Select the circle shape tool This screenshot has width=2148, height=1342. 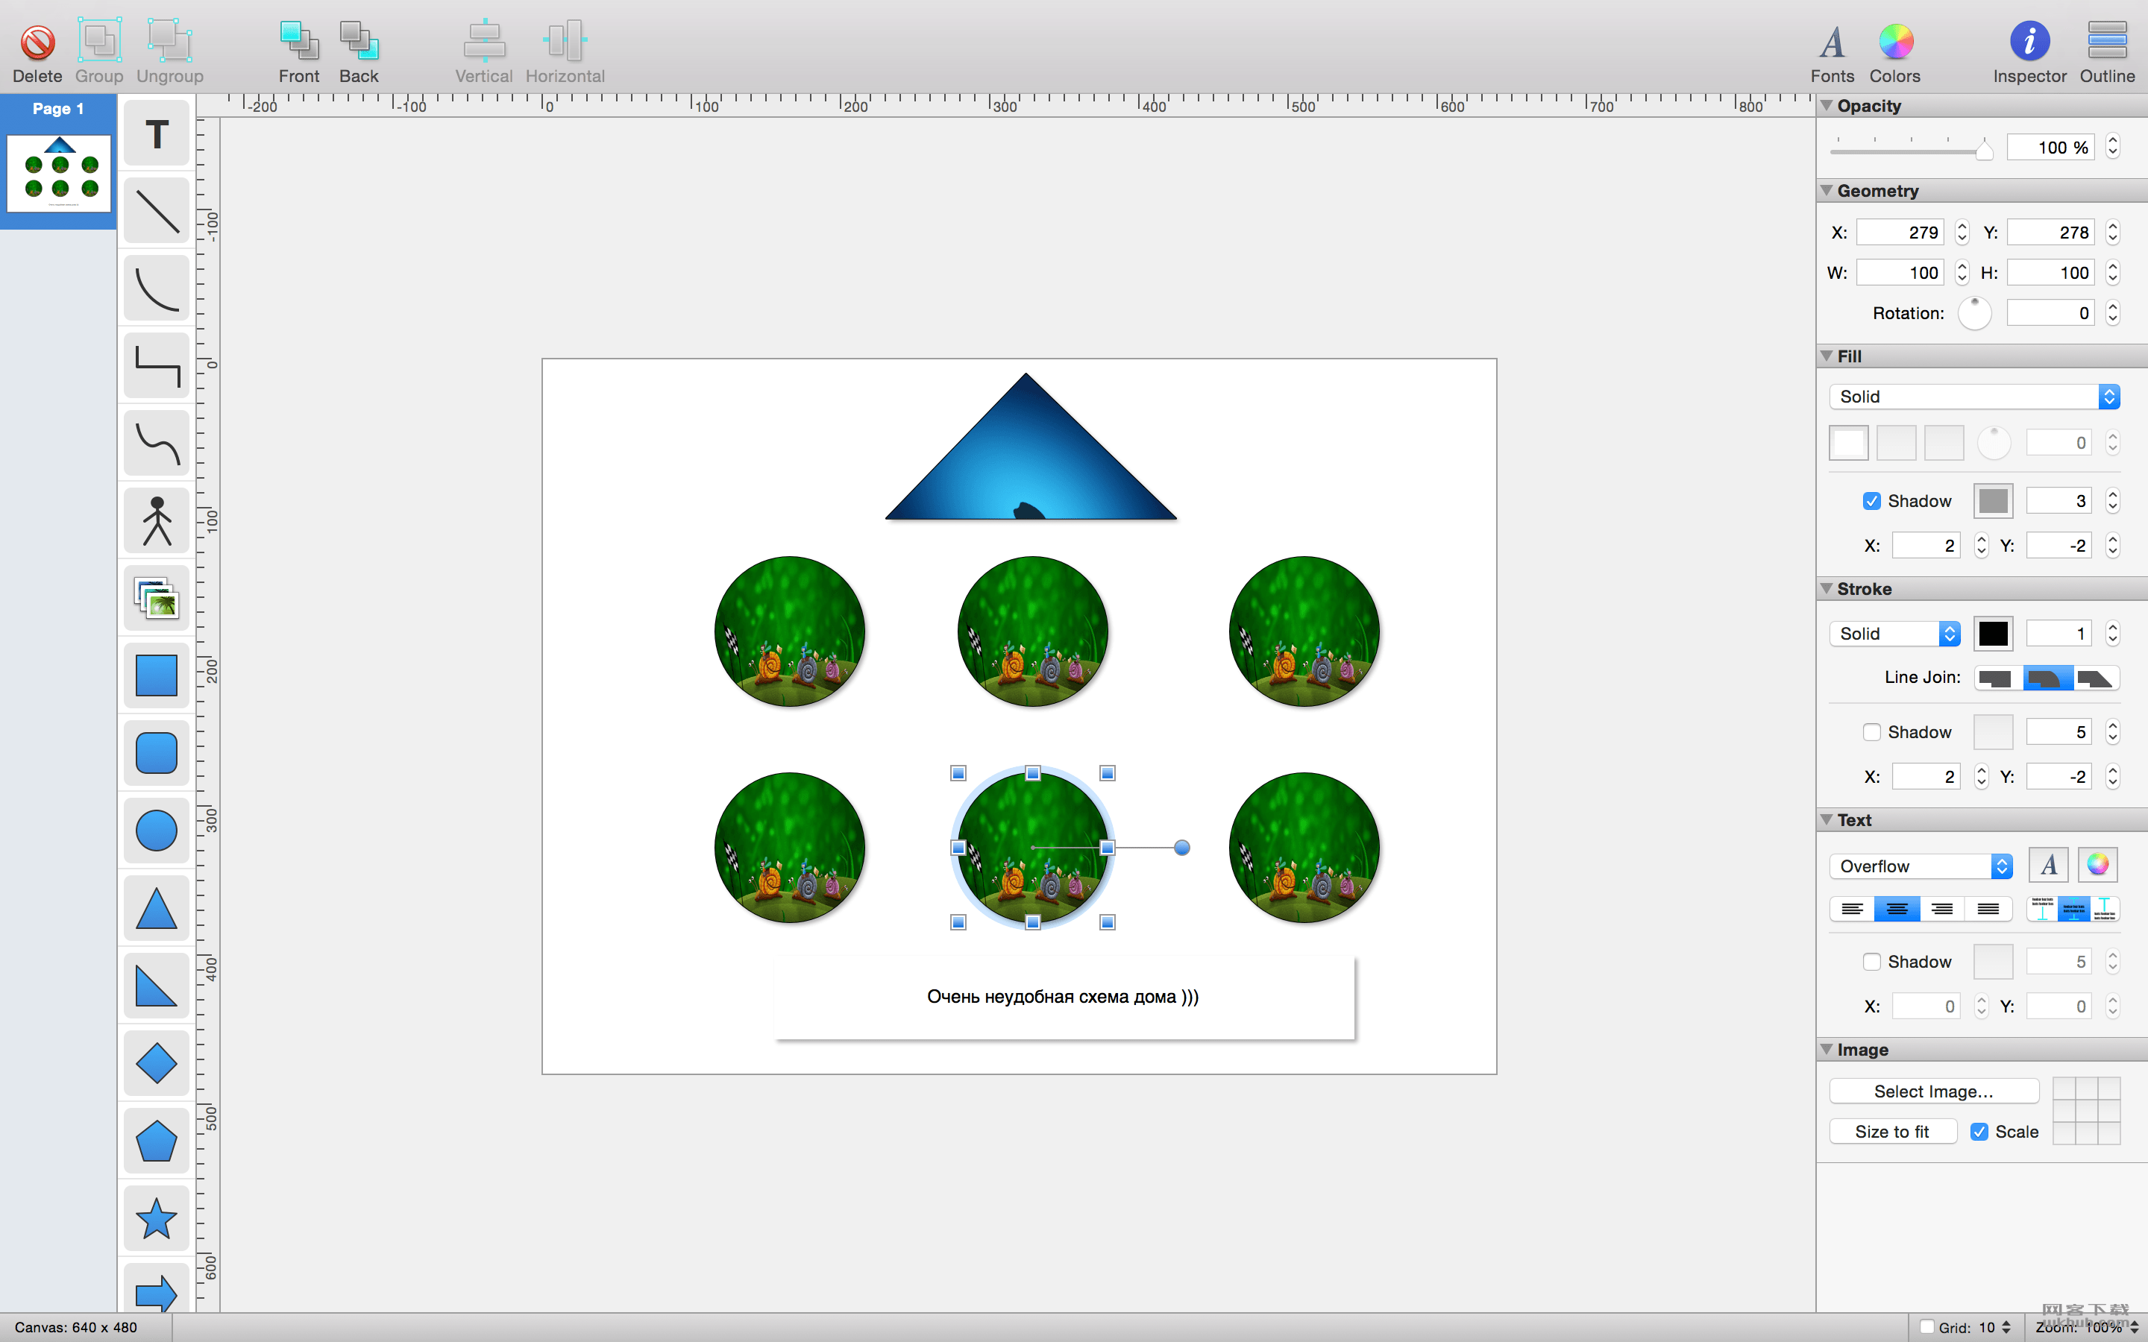[x=156, y=831]
